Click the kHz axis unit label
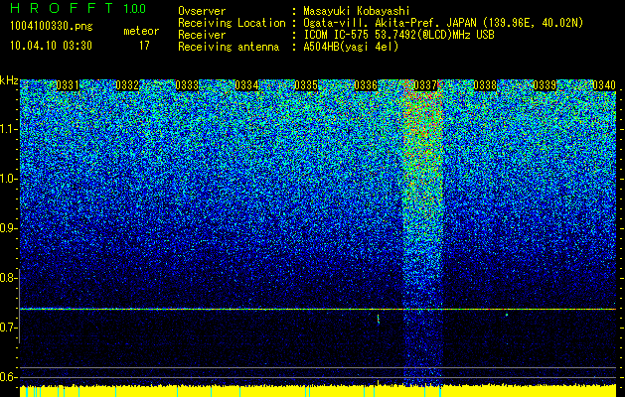 (9, 80)
